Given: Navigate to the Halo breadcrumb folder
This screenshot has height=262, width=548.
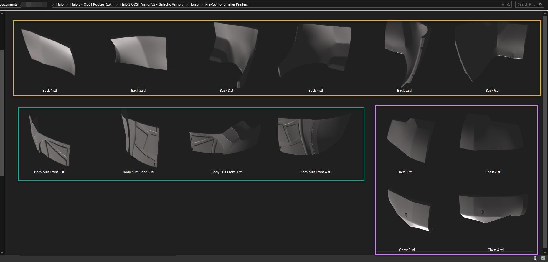Looking at the screenshot, I should point(60,4).
